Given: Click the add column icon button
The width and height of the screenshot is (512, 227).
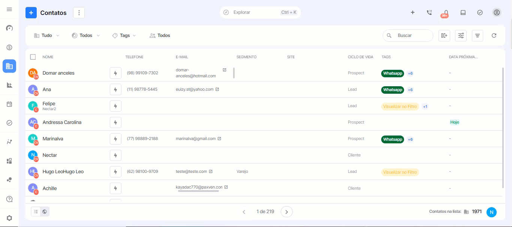Looking at the screenshot, I should point(444,35).
